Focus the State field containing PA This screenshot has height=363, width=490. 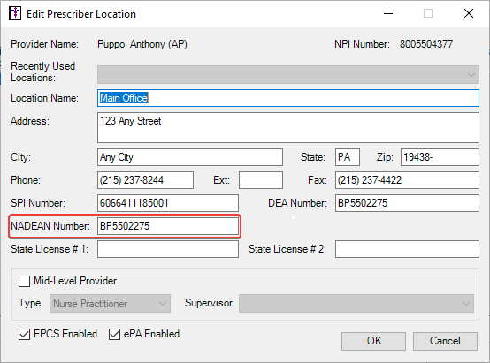pyautogui.click(x=348, y=157)
